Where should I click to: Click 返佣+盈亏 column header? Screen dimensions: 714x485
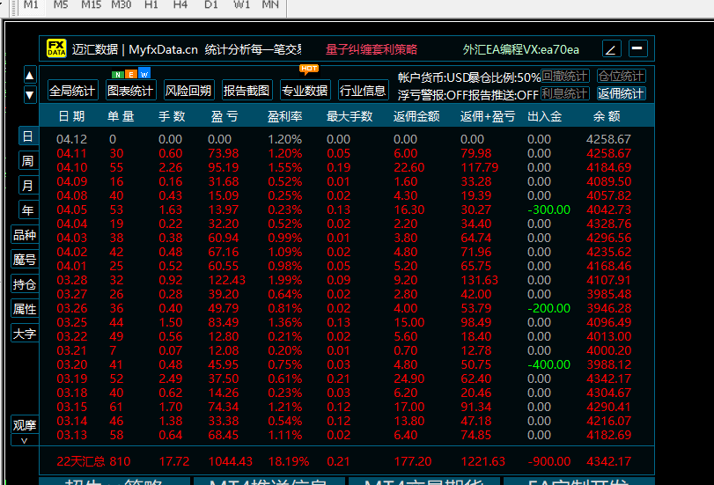click(487, 116)
